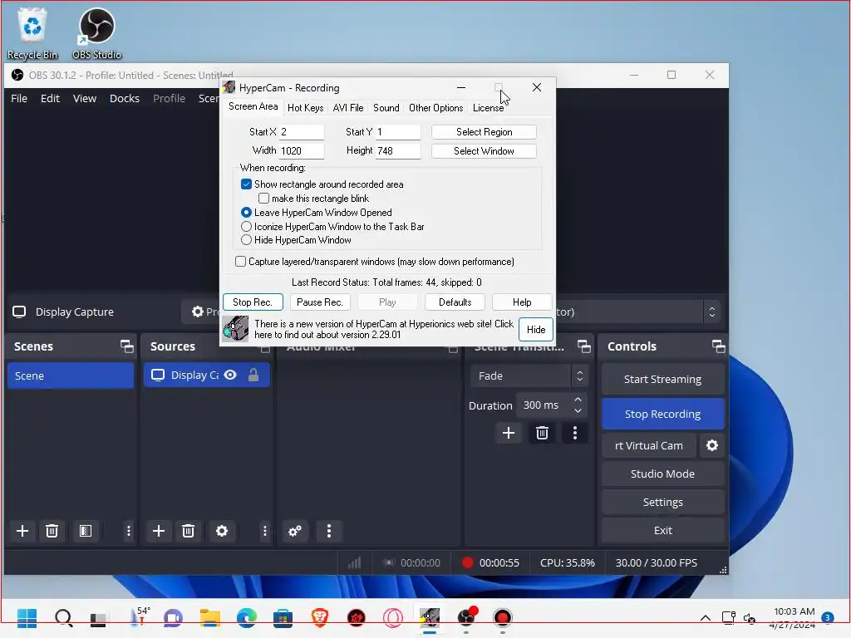851x638 pixels.
Task: Open the Brave browser from the taskbar
Action: tap(320, 617)
